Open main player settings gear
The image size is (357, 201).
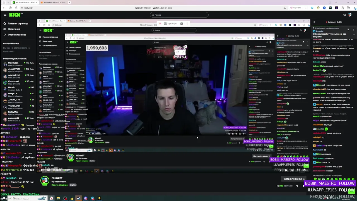tap(304, 170)
